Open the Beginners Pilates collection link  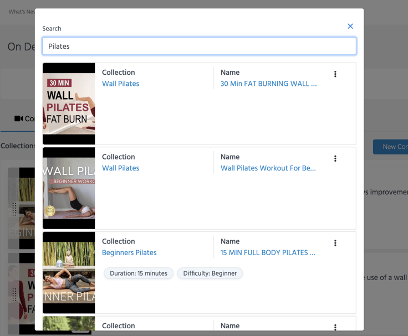click(129, 252)
